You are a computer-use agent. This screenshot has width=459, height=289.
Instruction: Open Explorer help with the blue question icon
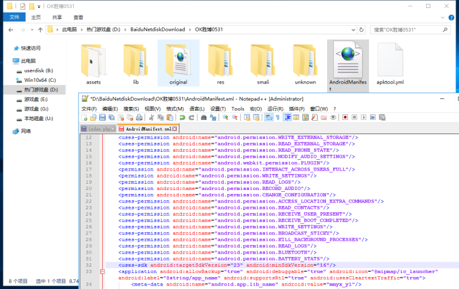[452, 18]
